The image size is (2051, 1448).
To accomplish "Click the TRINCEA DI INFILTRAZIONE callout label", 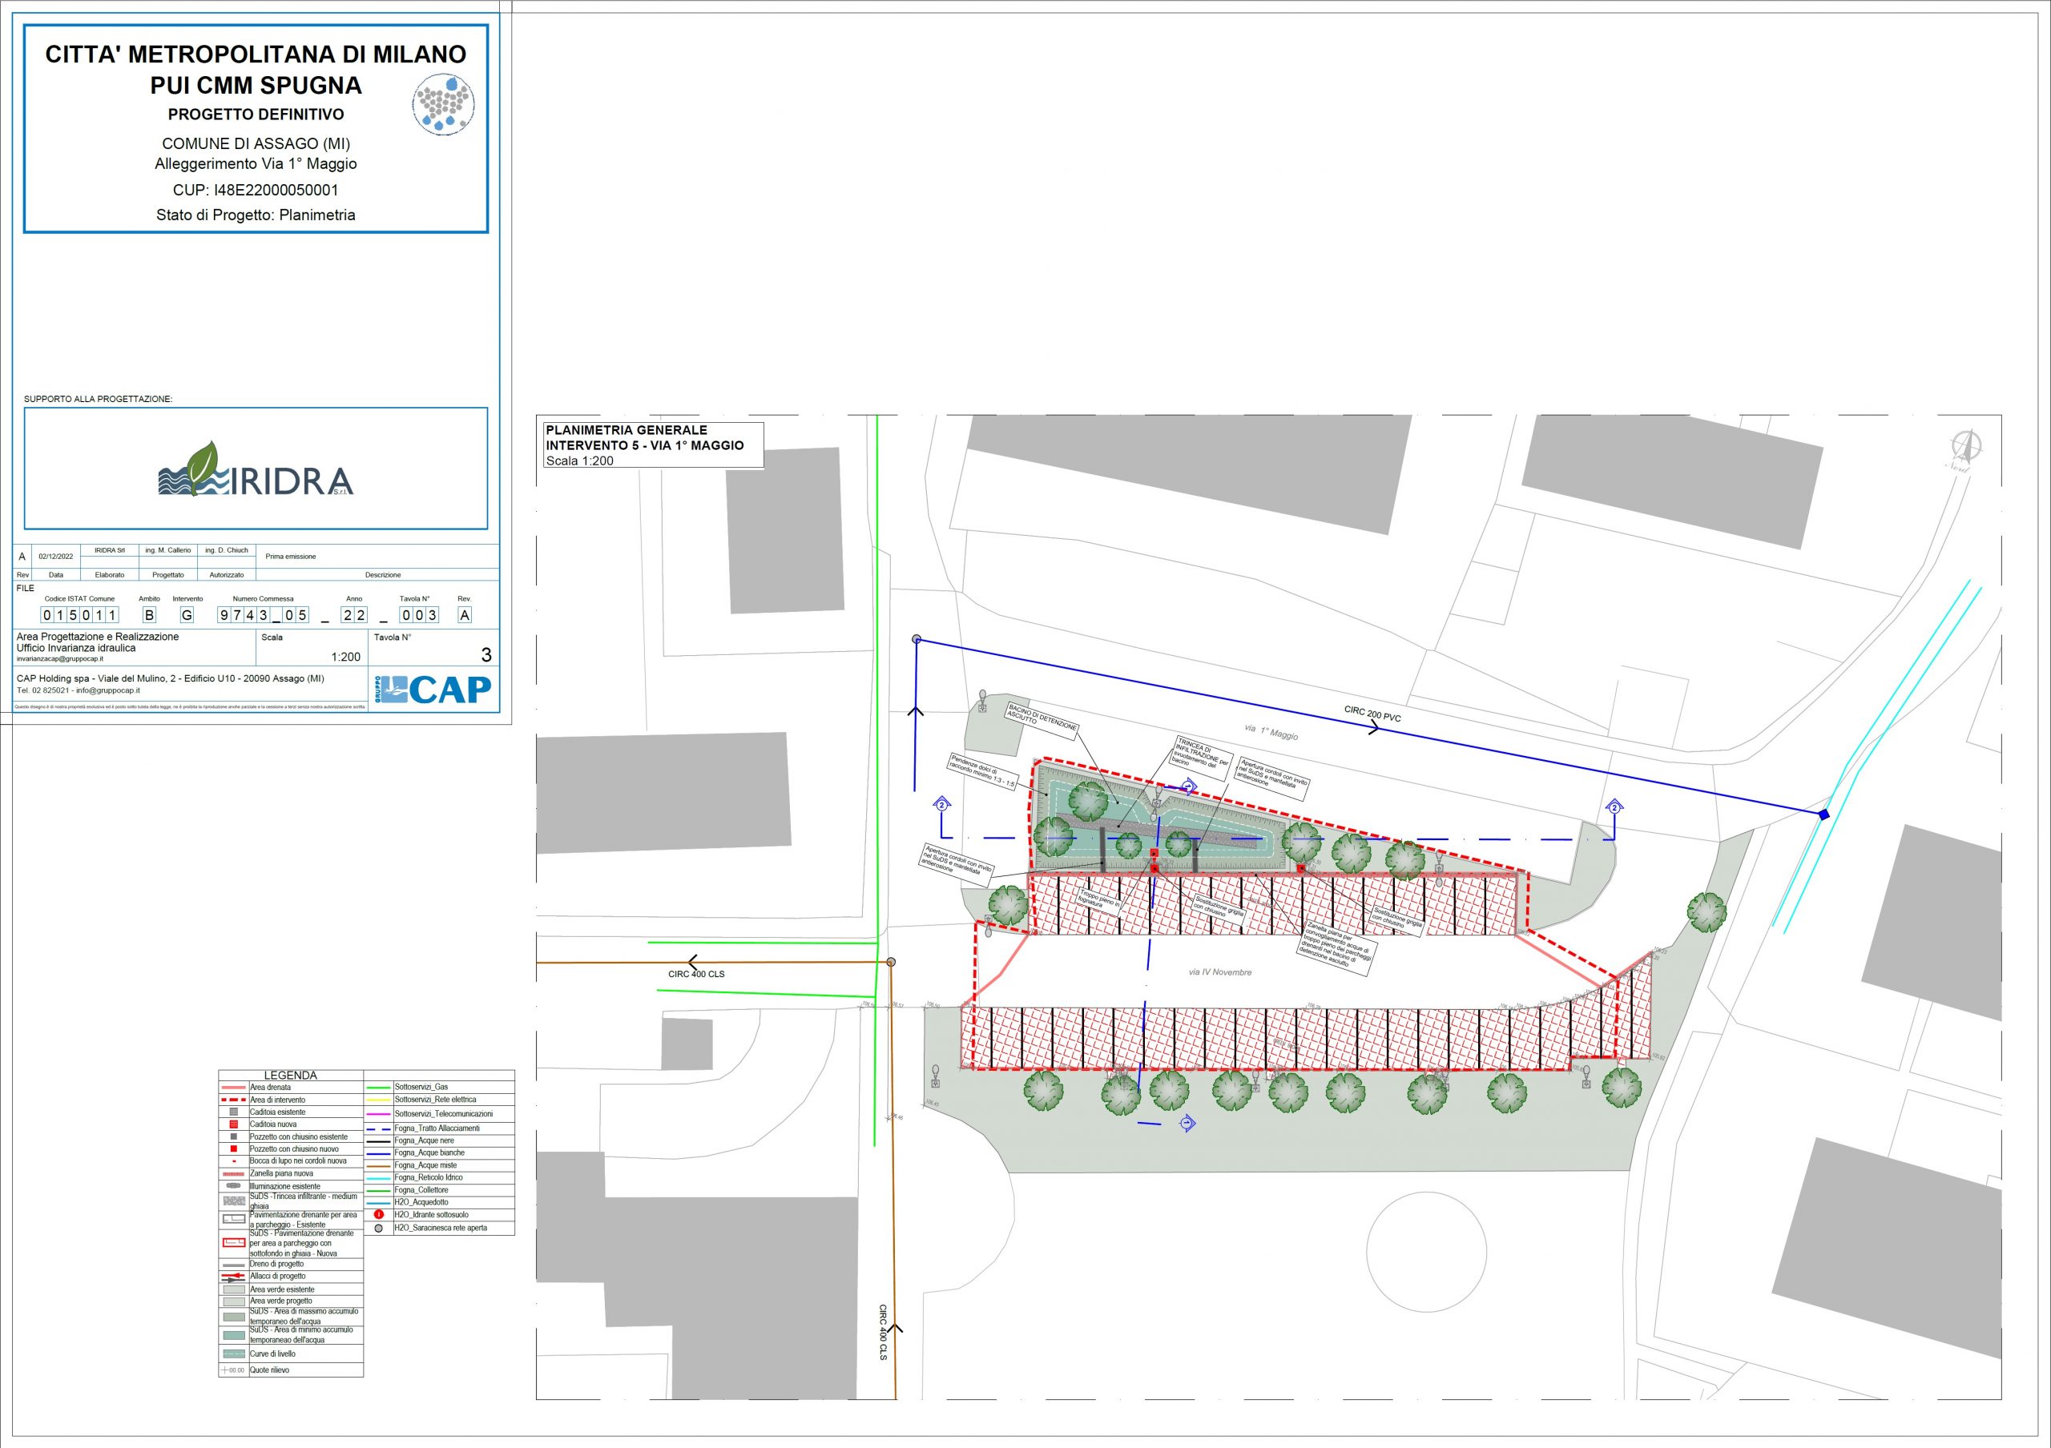I will pos(1202,756).
